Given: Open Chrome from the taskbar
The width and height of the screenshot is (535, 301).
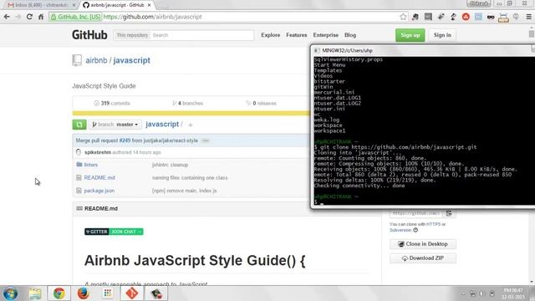Looking at the screenshot, I should pyautogui.click(x=59, y=293).
